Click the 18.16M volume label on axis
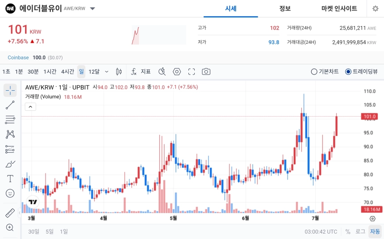384x239 pixels. tap(372, 210)
